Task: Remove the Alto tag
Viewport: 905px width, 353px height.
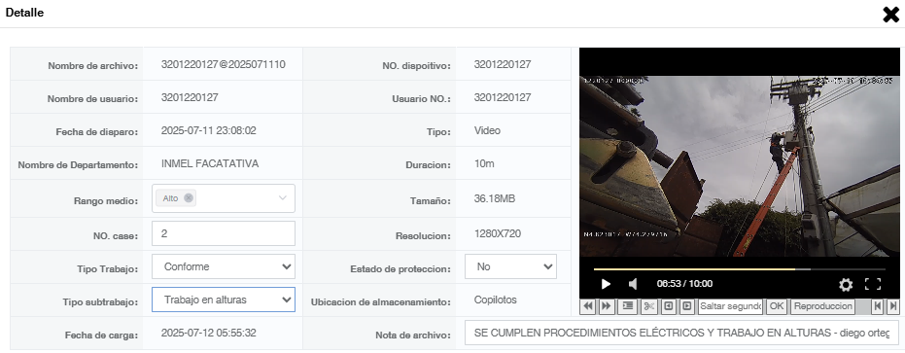Action: tap(189, 197)
